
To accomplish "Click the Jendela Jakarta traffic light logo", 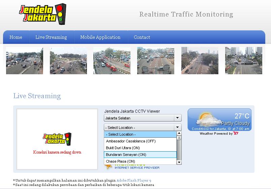I will pyautogui.click(x=42, y=14).
